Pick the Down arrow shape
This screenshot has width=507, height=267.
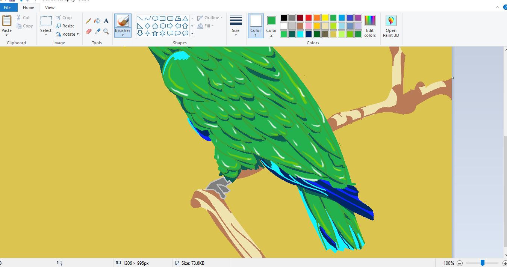(140, 33)
